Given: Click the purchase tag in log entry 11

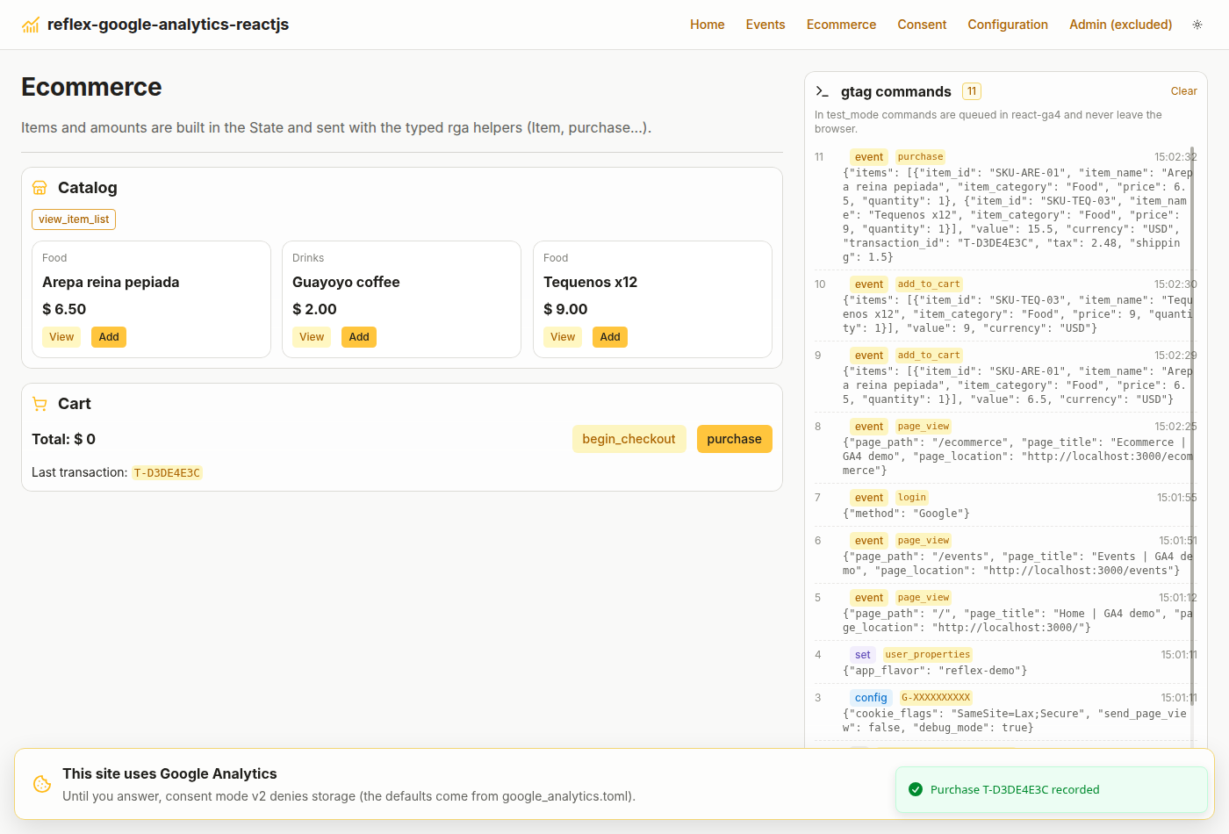Looking at the screenshot, I should pyautogui.click(x=920, y=157).
